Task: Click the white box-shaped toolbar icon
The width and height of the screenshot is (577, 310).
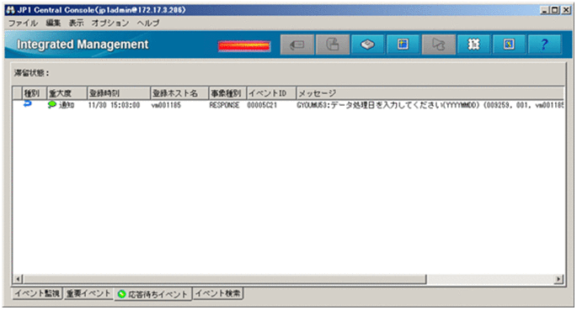Action: (367, 45)
